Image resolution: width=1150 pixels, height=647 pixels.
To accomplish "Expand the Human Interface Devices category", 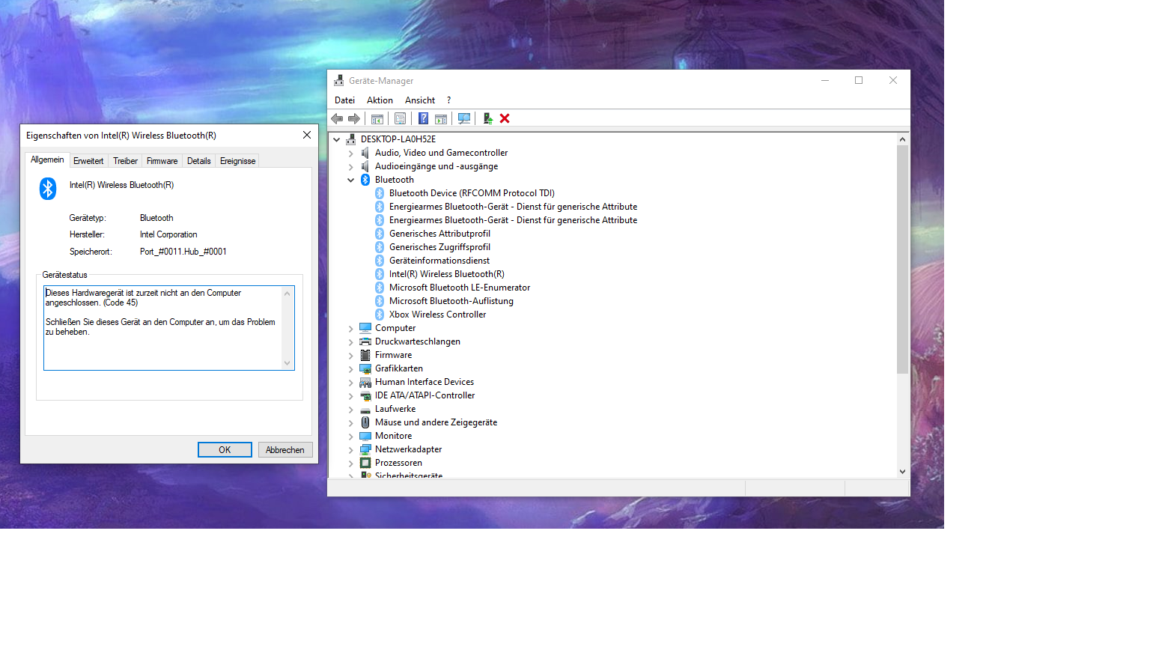I will coord(351,382).
